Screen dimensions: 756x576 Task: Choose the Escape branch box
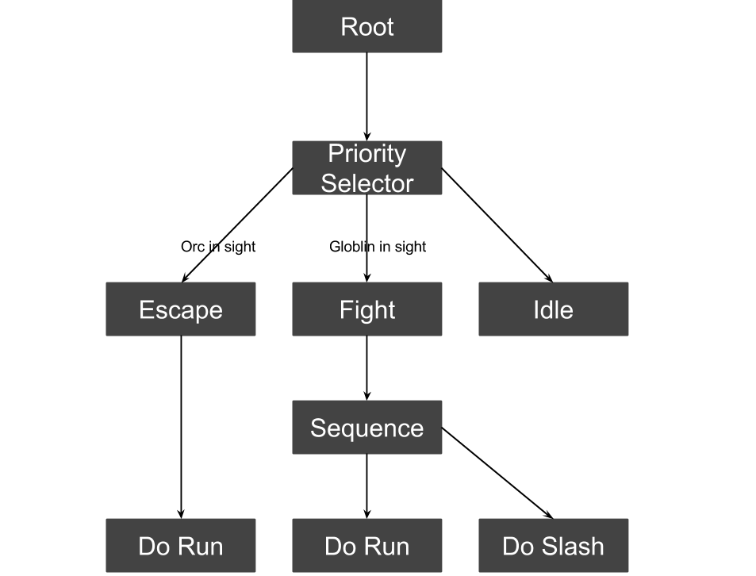click(181, 309)
